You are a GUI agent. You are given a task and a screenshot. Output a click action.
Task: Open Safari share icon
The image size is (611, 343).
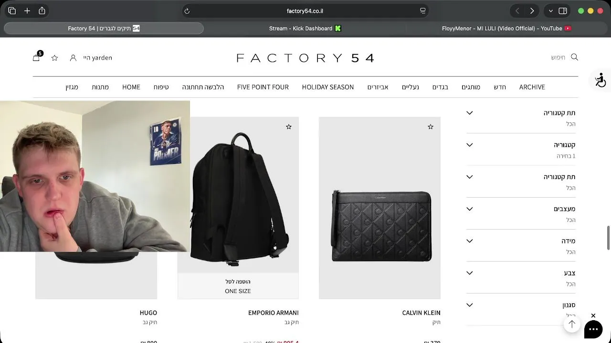(42, 10)
